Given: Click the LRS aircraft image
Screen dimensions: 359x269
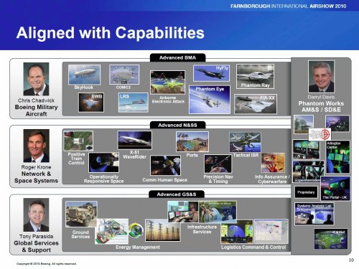Looking at the screenshot, I should click(x=134, y=103).
